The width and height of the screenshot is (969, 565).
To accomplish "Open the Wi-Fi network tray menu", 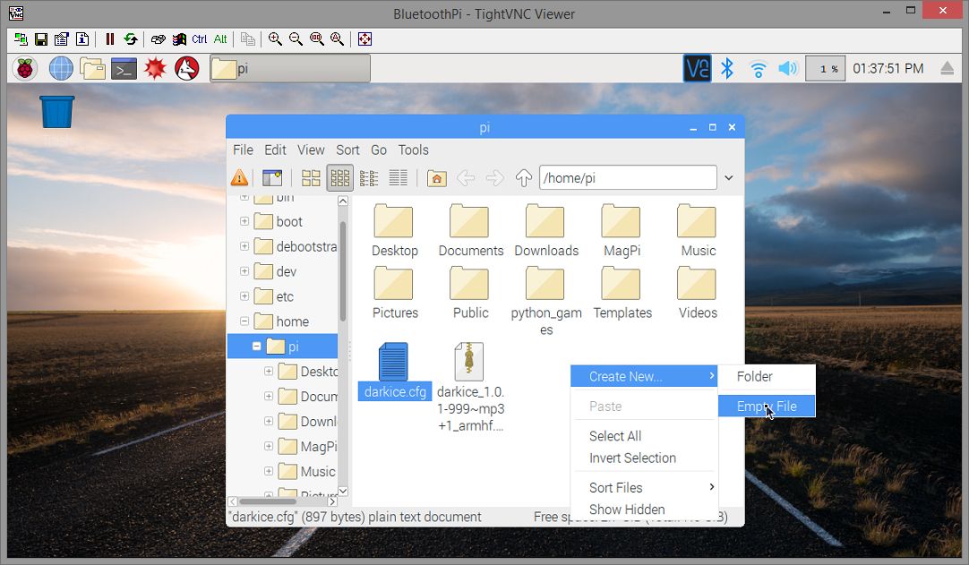I will [x=759, y=69].
